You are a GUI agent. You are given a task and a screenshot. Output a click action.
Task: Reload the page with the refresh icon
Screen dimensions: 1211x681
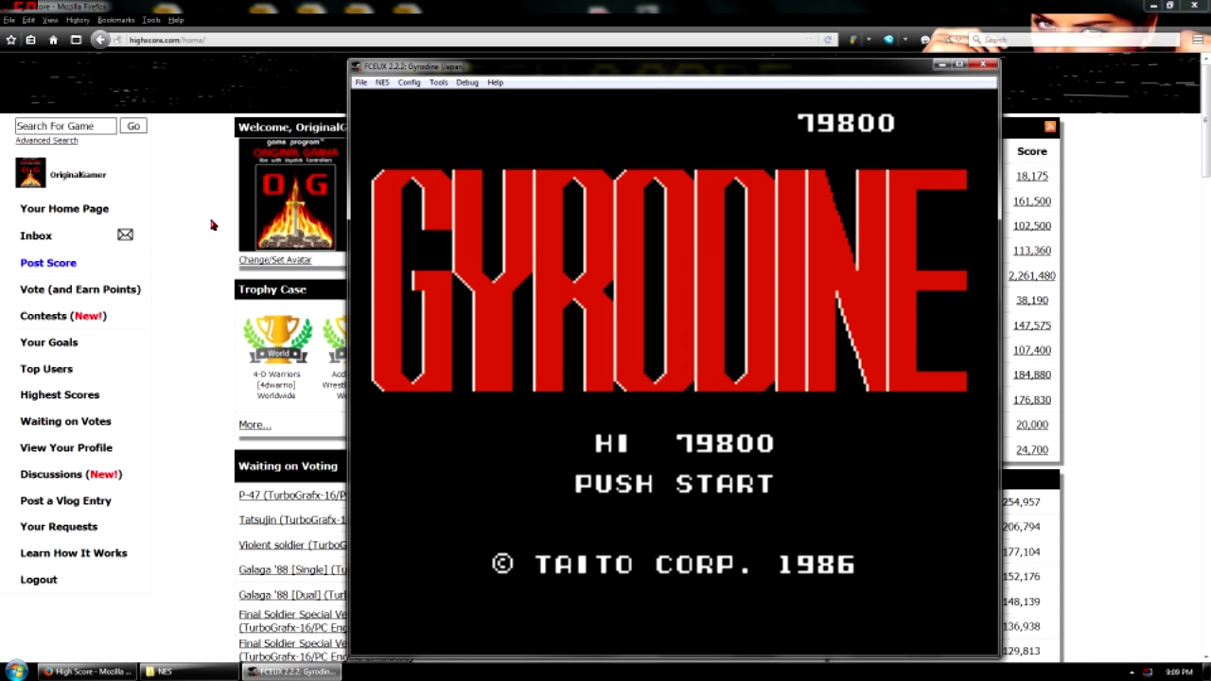[828, 40]
